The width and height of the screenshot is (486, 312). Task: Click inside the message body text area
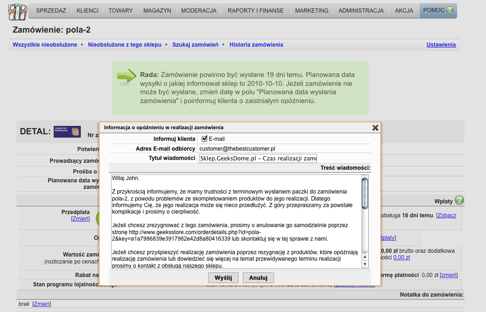(236, 222)
